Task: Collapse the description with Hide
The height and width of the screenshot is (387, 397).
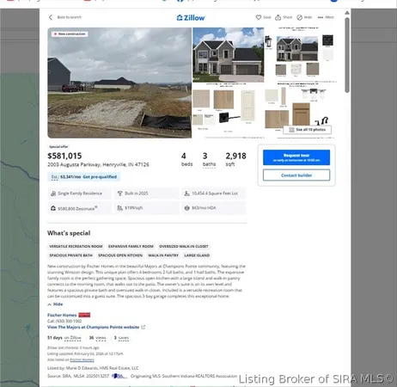Action: [x=55, y=304]
